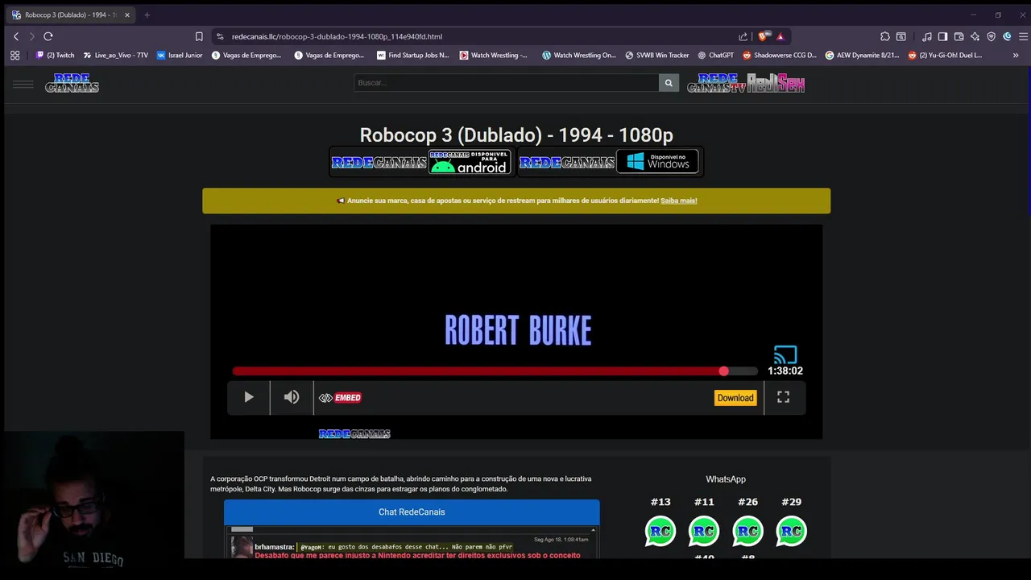Open the hamburger menu beside RedeCanais logo

point(23,84)
